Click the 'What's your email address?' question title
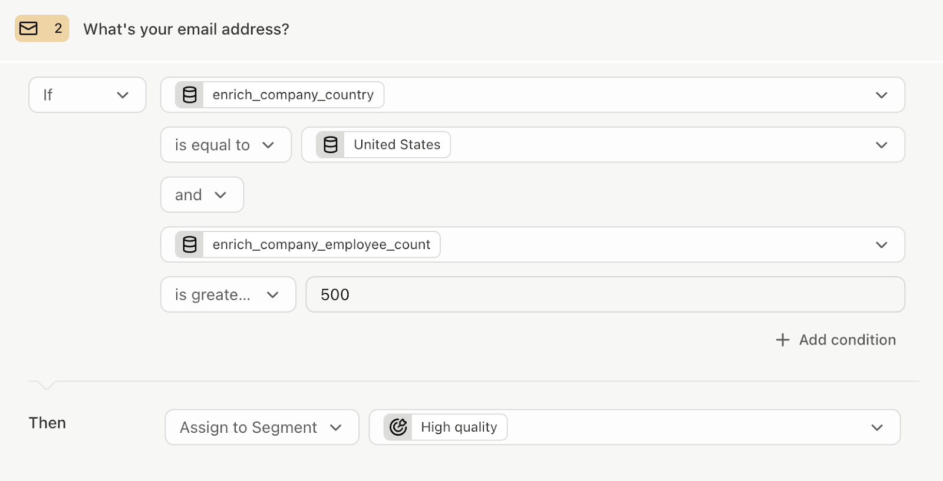The width and height of the screenshot is (943, 481). [186, 29]
